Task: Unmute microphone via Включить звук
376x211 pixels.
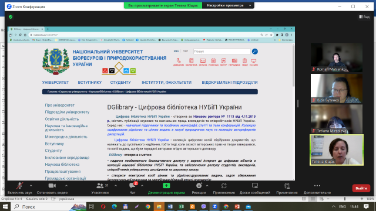Action: [19, 188]
